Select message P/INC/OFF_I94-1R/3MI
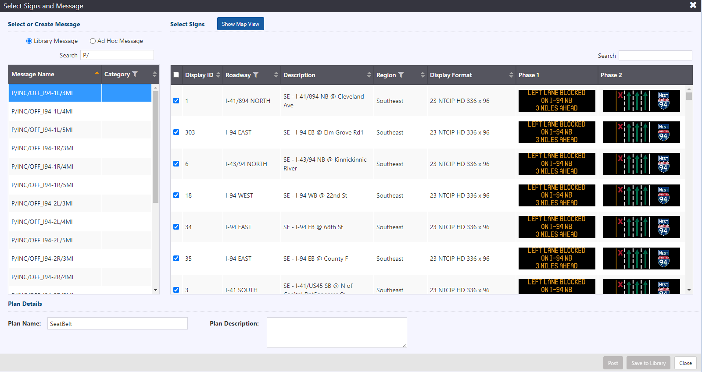The height and width of the screenshot is (372, 702). 80,148
